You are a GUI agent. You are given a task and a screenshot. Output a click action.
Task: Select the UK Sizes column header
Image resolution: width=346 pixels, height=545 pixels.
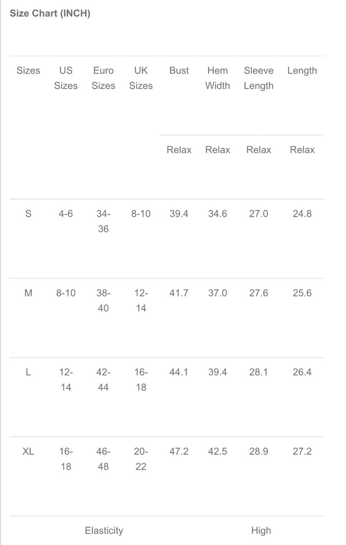point(141,78)
